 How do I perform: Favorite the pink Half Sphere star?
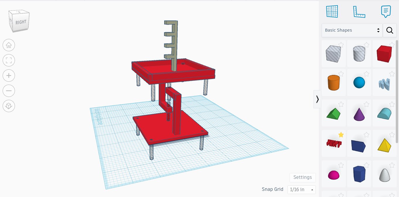click(x=341, y=165)
